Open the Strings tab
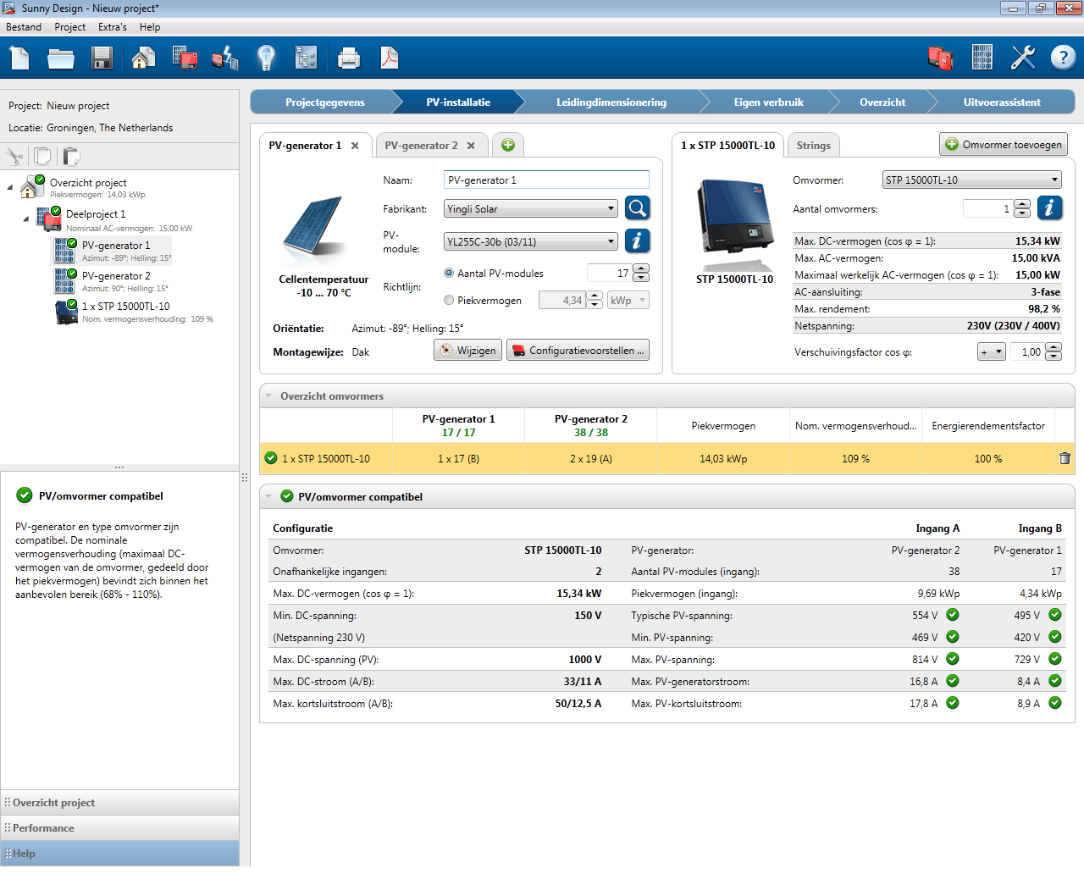 pos(813,145)
